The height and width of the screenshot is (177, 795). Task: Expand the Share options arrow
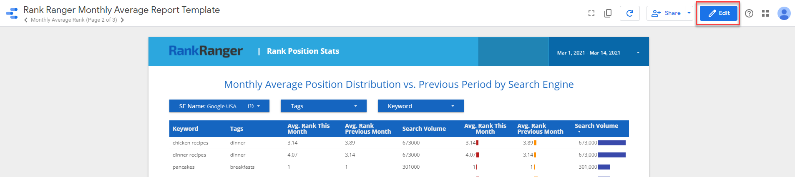click(689, 13)
